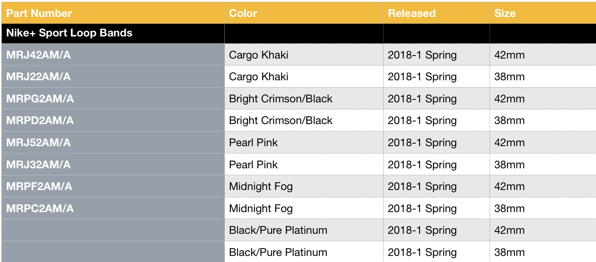Select the 42mm size cell for MRPF2AM/A
The height and width of the screenshot is (262, 596).
point(509,187)
